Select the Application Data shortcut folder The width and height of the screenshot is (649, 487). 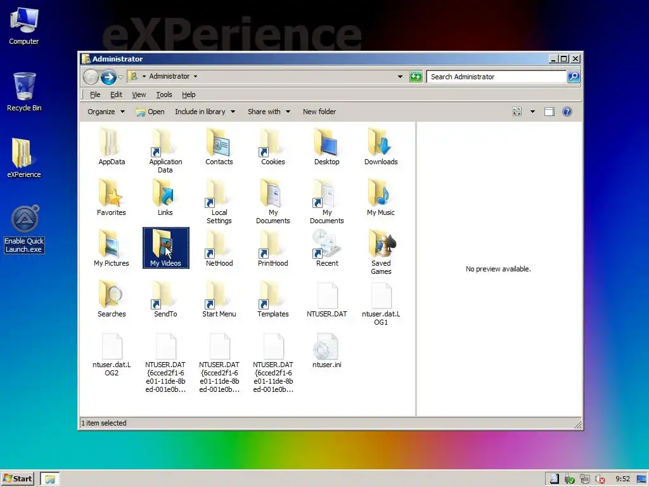pos(165,151)
